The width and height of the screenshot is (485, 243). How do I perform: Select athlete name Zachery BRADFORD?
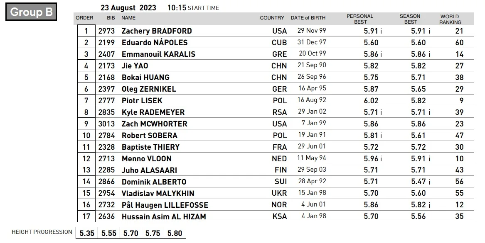157,31
